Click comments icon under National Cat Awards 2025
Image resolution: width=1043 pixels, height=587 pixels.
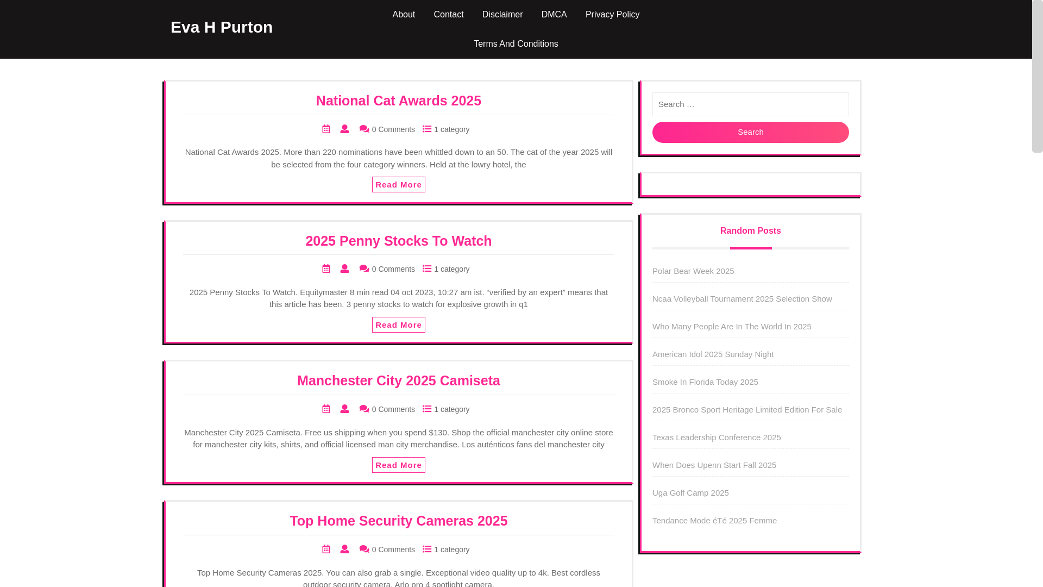click(364, 129)
